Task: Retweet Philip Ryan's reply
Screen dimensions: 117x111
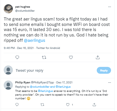Action: [x=42, y=105]
